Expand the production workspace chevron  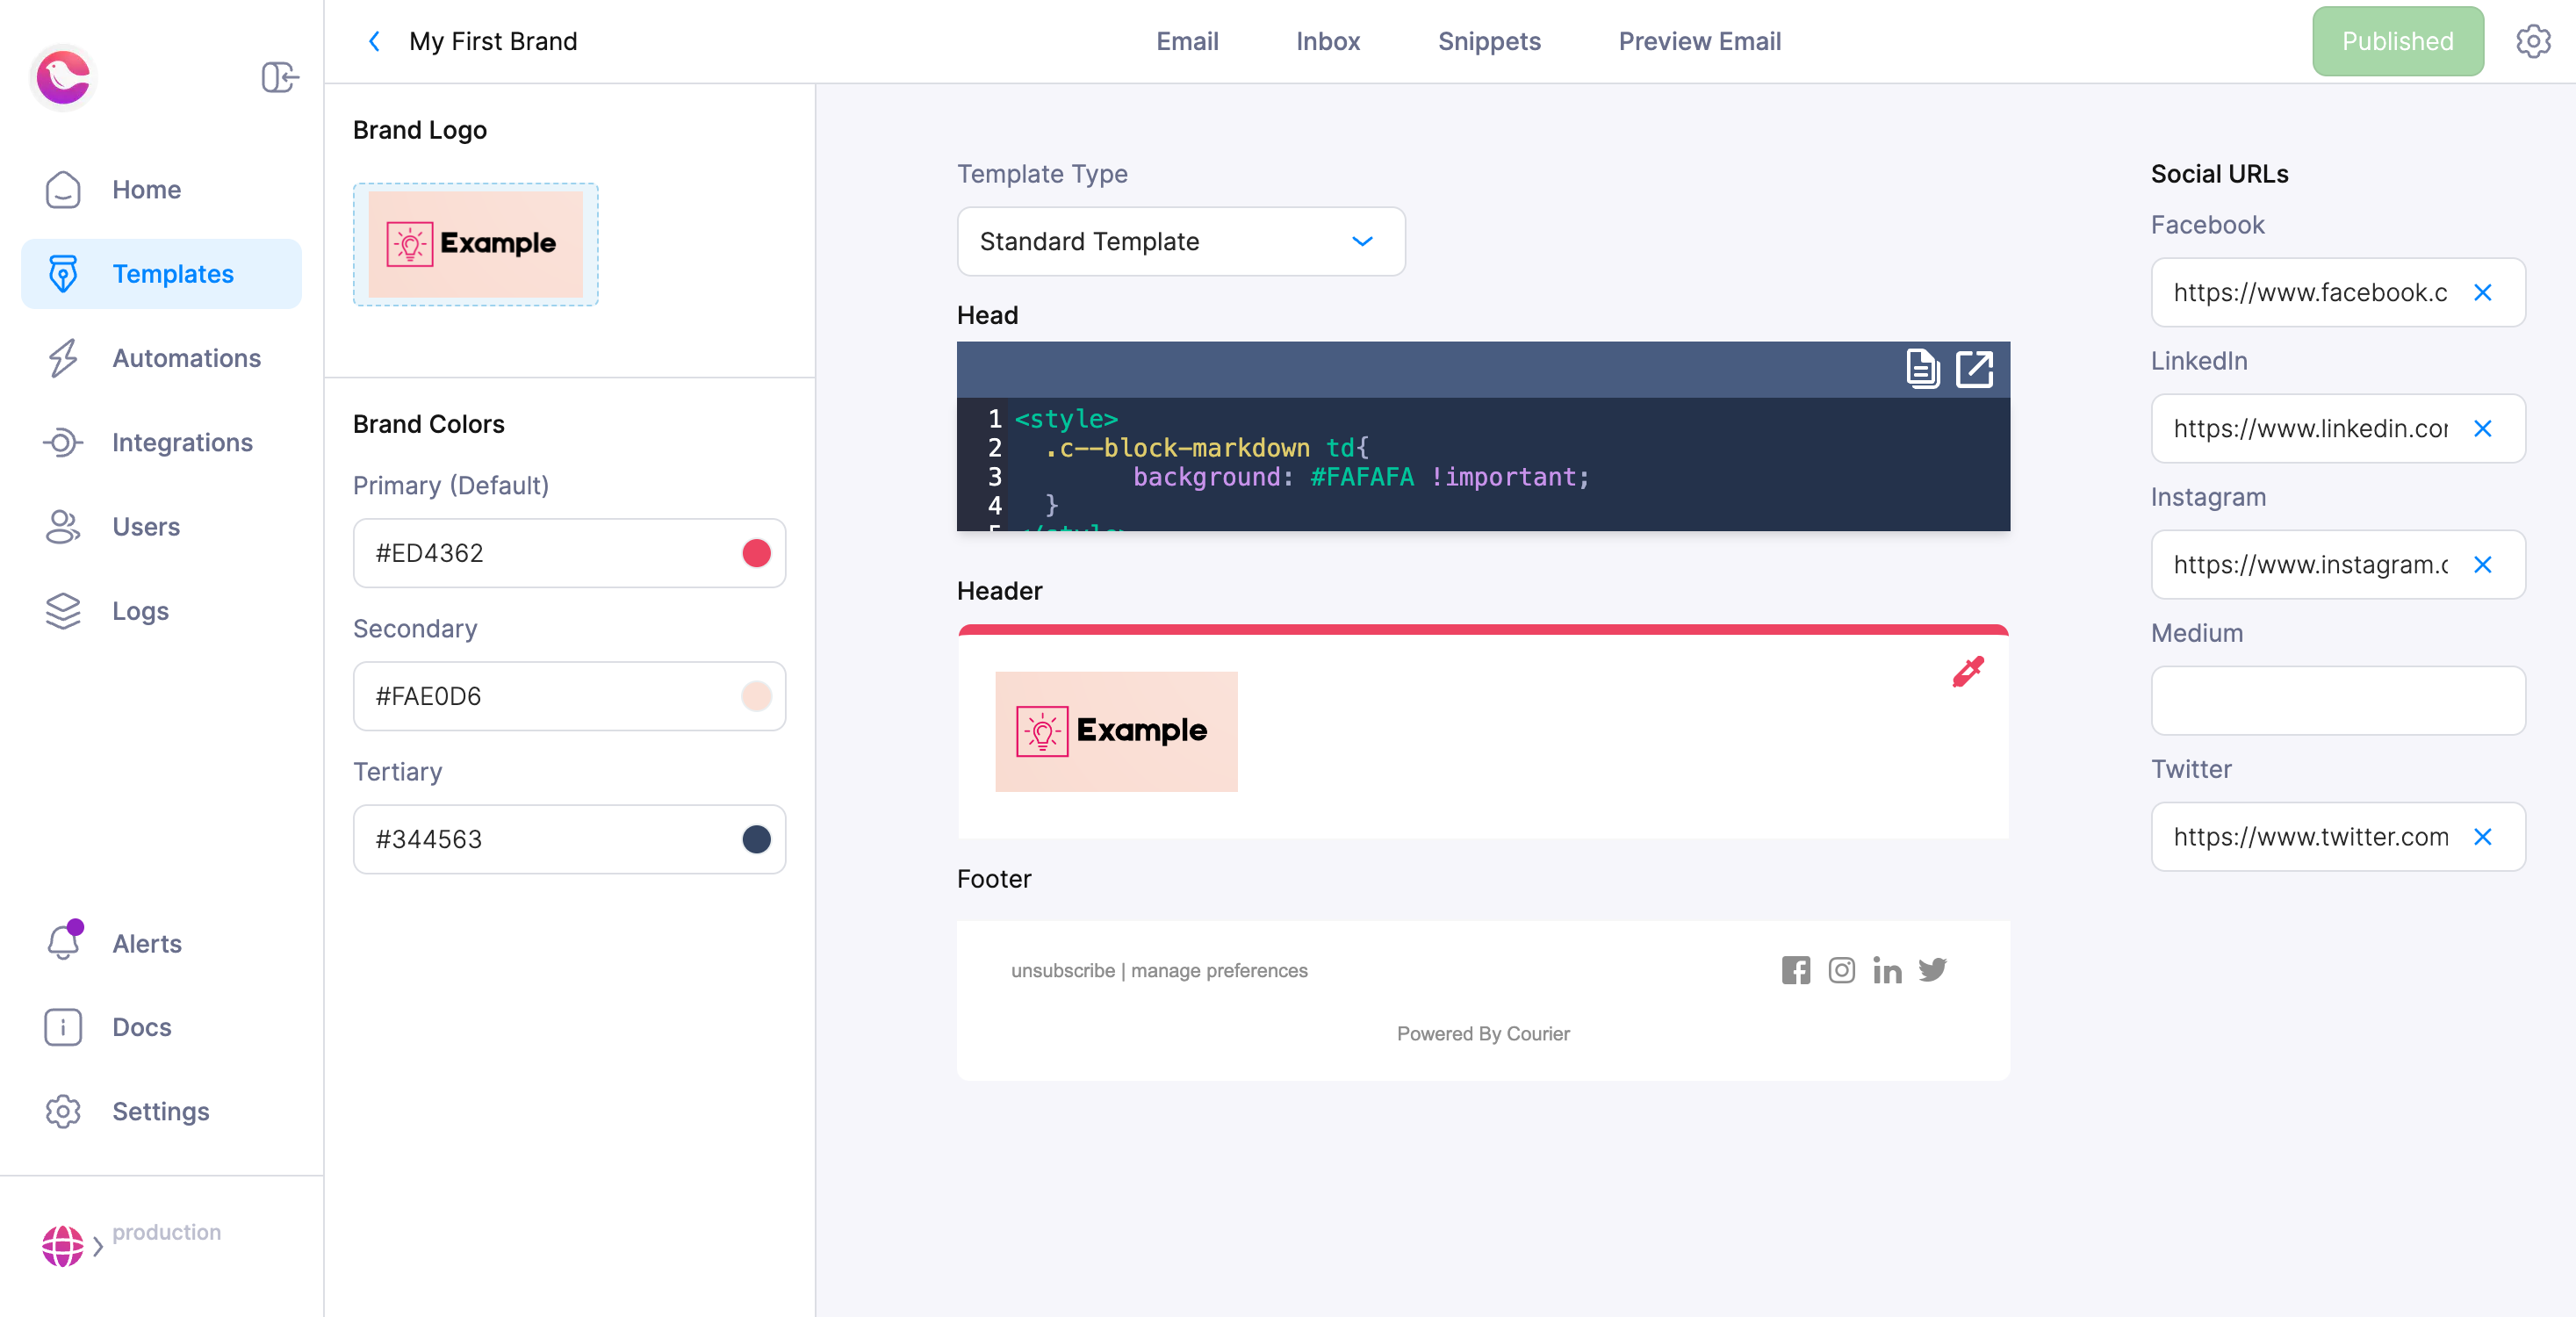pyautogui.click(x=98, y=1246)
